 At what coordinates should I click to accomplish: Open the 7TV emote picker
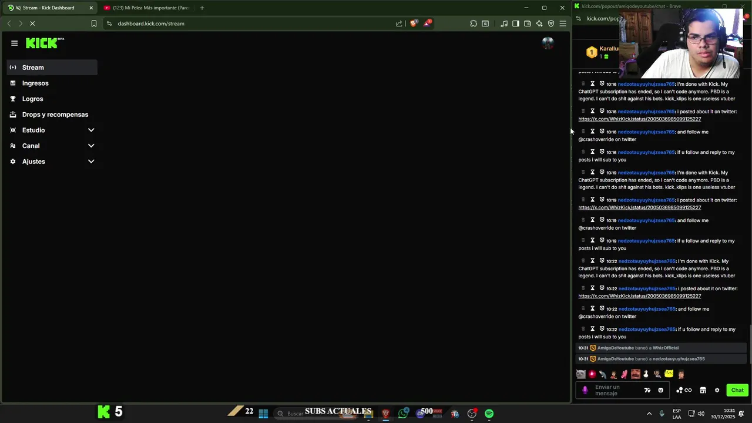(647, 390)
